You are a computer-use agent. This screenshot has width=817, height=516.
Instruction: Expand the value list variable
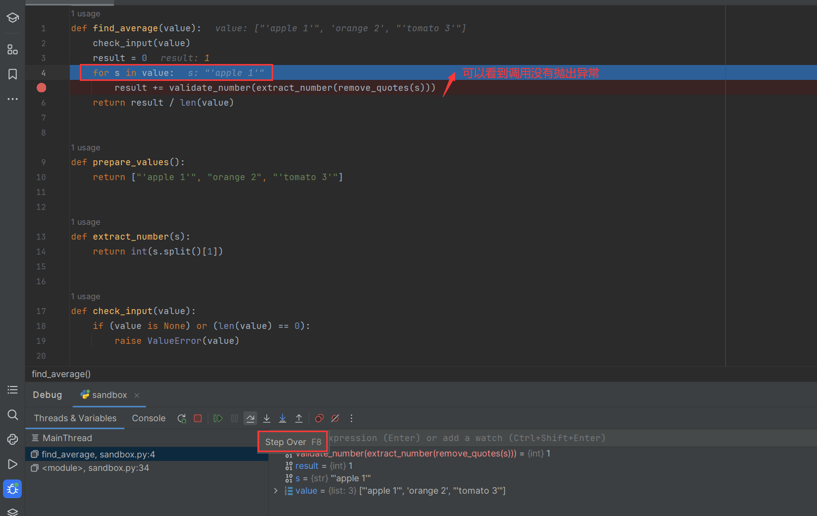click(x=276, y=491)
